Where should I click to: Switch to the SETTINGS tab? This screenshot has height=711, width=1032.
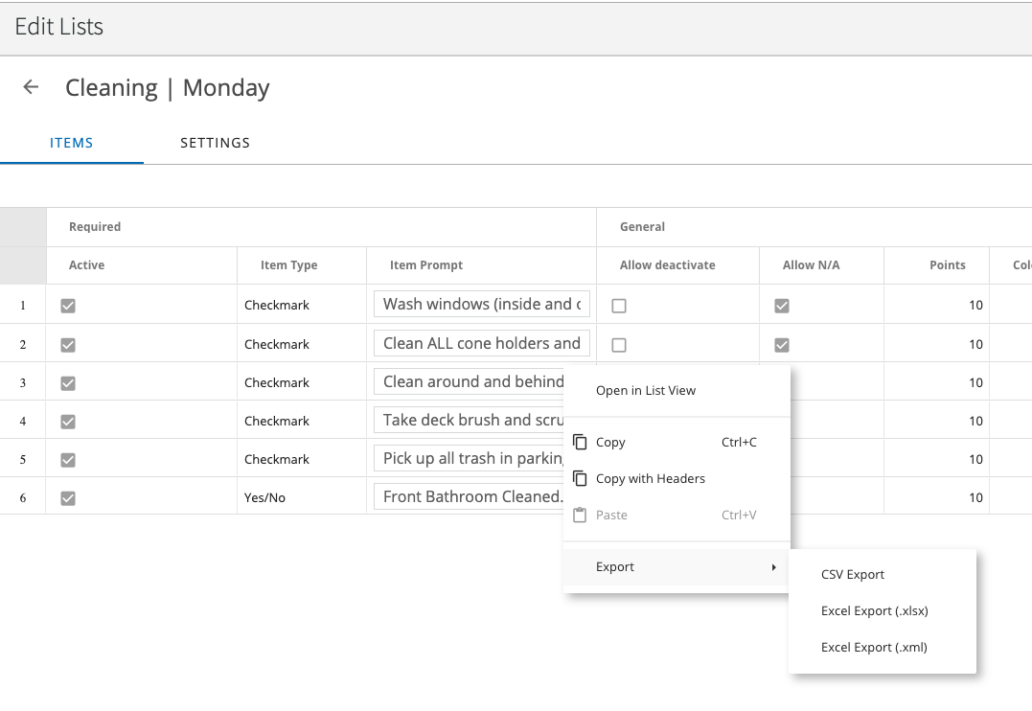pos(215,143)
